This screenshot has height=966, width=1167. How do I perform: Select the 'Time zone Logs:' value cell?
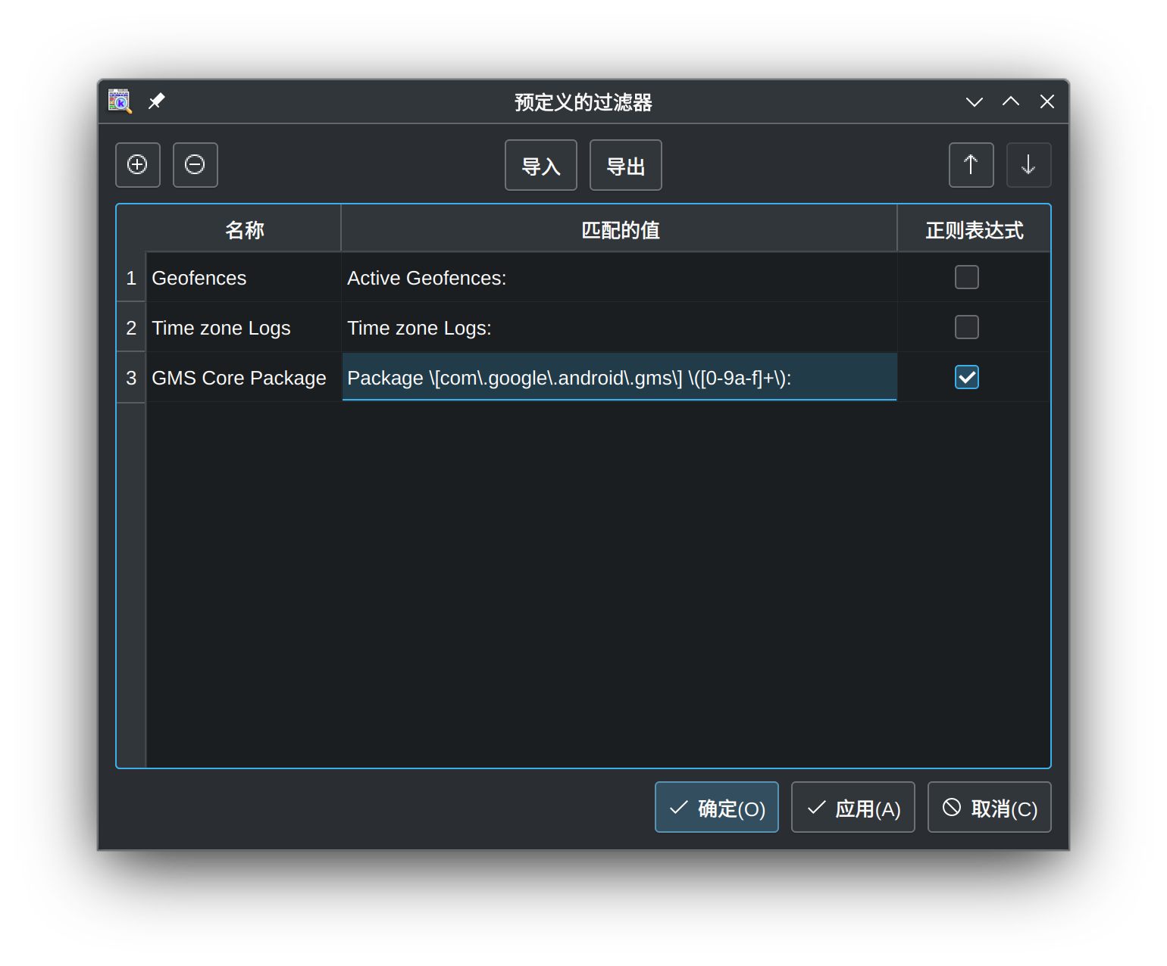click(x=620, y=328)
